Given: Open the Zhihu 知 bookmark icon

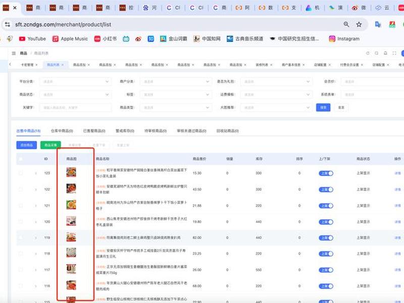Looking at the screenshot, I should [150, 39].
